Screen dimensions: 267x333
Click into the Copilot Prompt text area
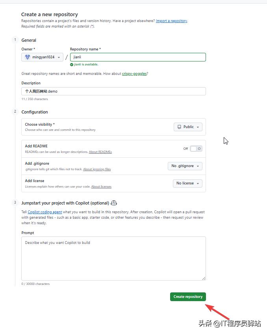[x=113, y=258]
